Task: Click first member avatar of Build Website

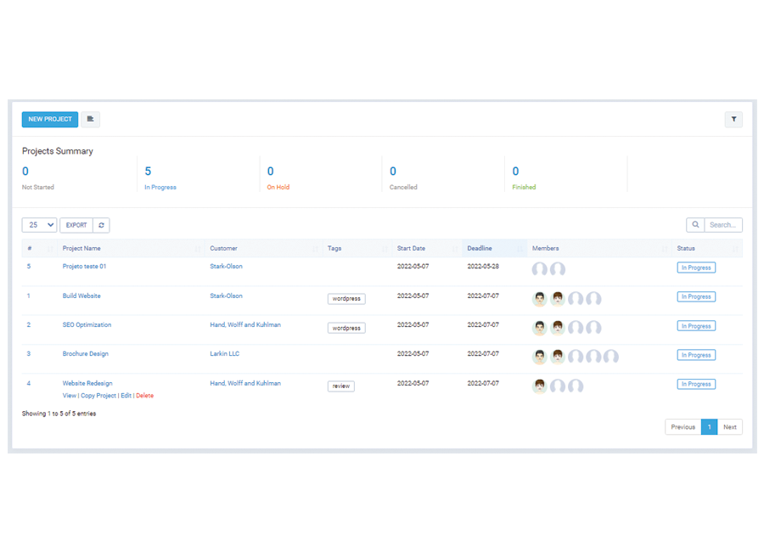Action: (x=539, y=299)
